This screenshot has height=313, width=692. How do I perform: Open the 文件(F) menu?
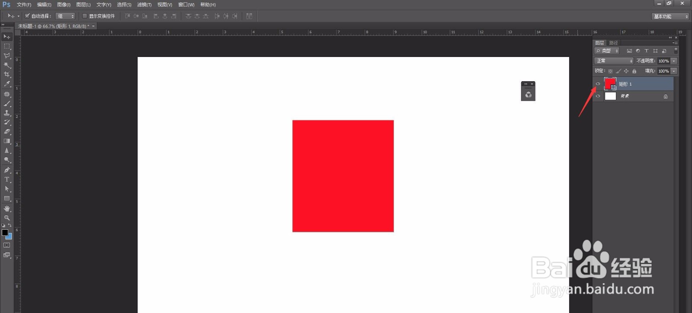(x=24, y=5)
